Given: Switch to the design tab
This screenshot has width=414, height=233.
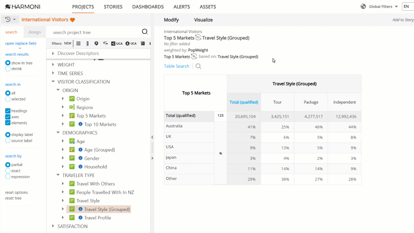Looking at the screenshot, I should tap(35, 32).
